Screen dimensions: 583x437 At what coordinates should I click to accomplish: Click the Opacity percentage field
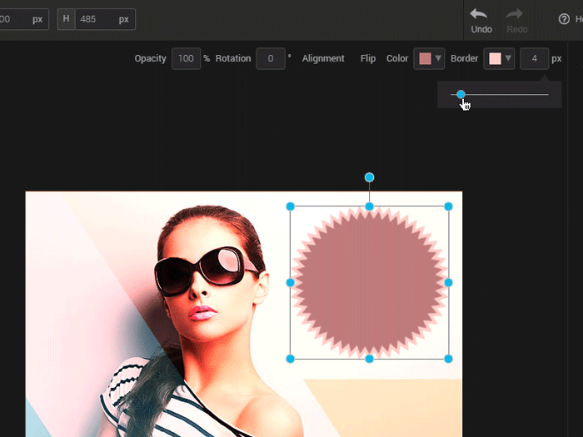(x=186, y=59)
